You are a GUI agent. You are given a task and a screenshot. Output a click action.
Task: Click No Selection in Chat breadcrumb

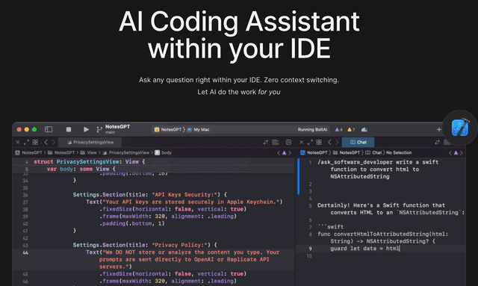point(399,152)
